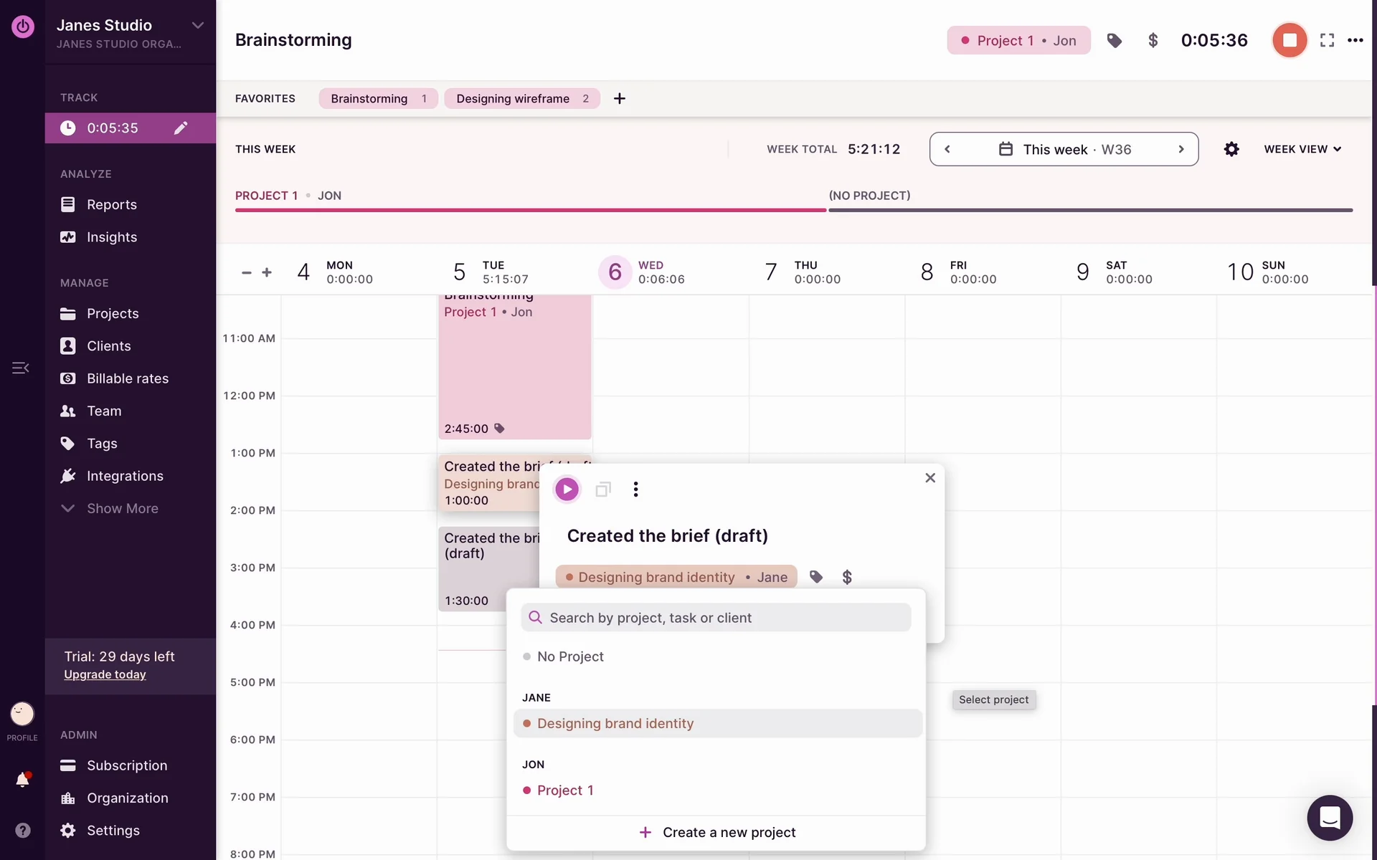Expand Show More in sidebar
Image resolution: width=1377 pixels, height=860 pixels.
122,508
